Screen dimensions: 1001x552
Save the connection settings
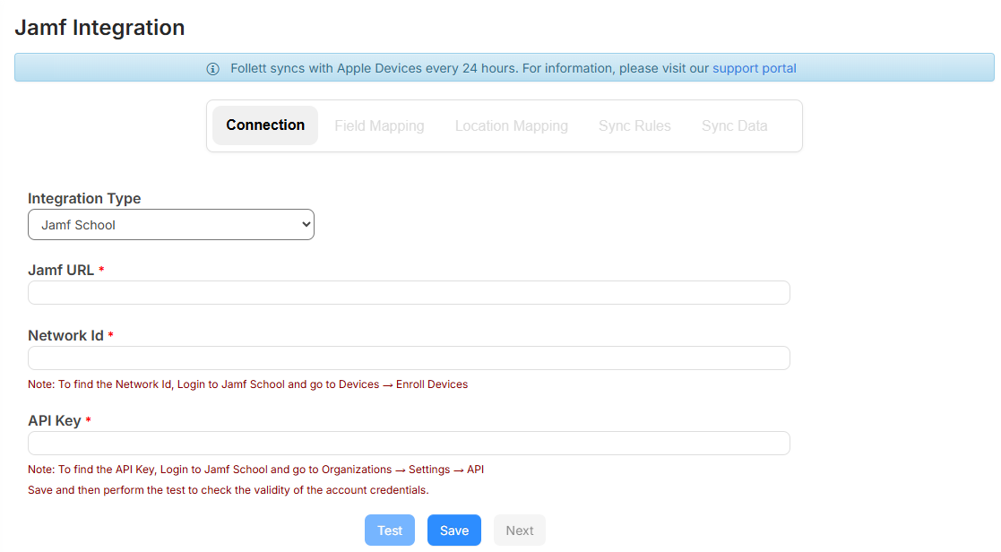pos(453,530)
